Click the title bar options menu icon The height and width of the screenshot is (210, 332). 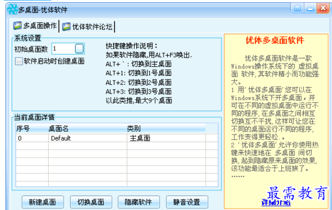[297, 8]
